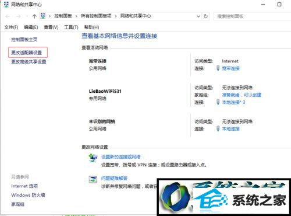Open the 编辑(E) menu
This screenshot has height=216, width=291.
pyautogui.click(x=31, y=27)
